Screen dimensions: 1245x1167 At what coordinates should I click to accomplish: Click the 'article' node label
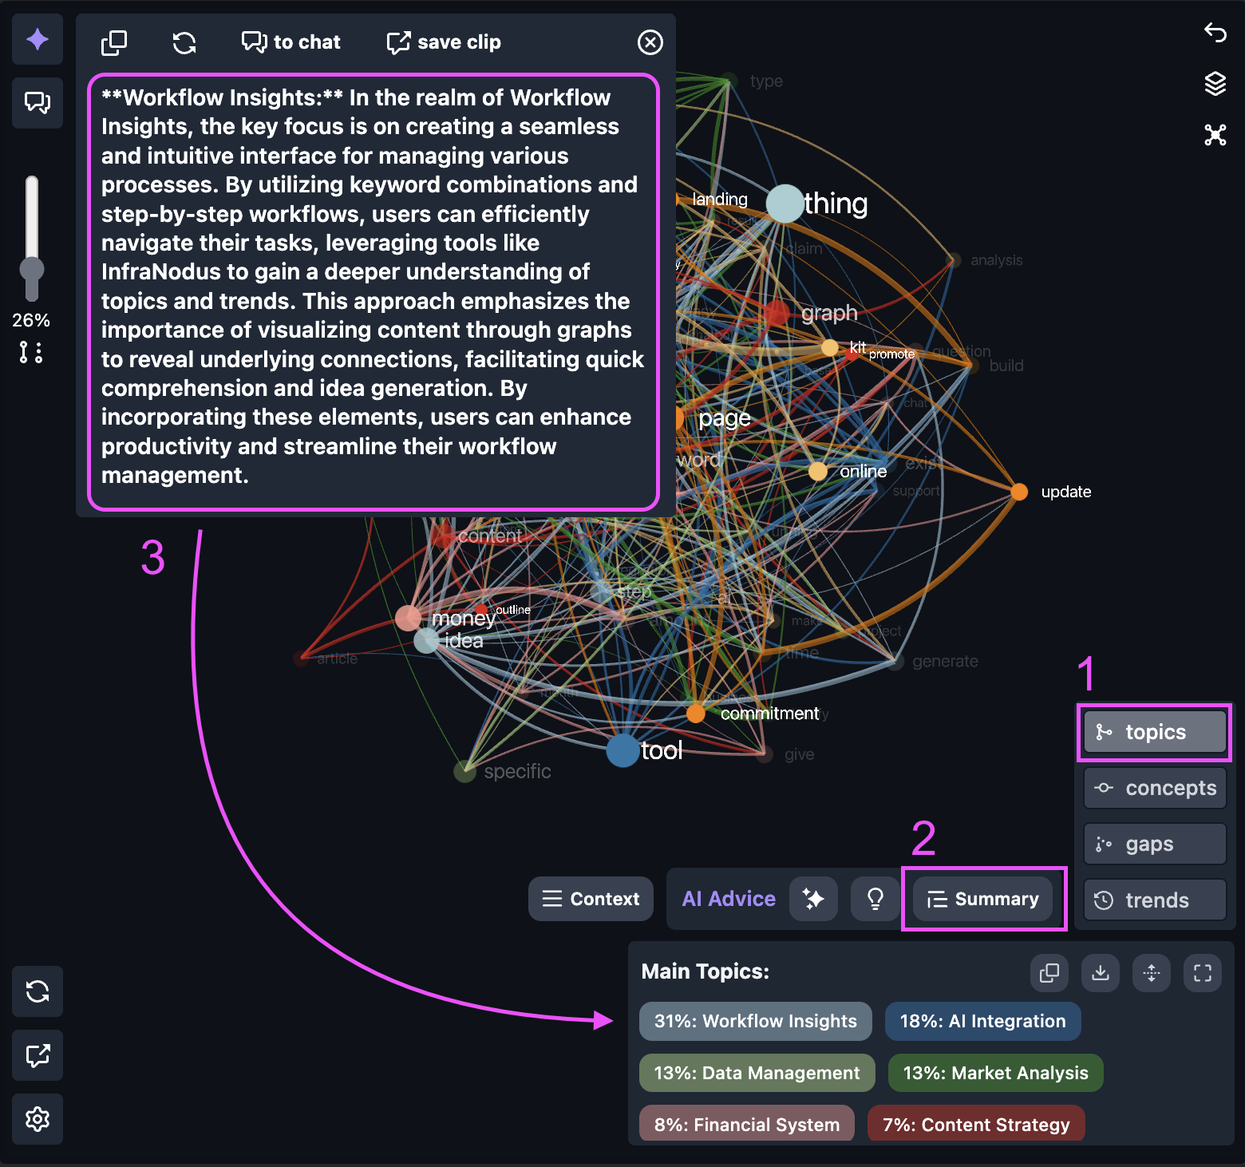click(337, 659)
